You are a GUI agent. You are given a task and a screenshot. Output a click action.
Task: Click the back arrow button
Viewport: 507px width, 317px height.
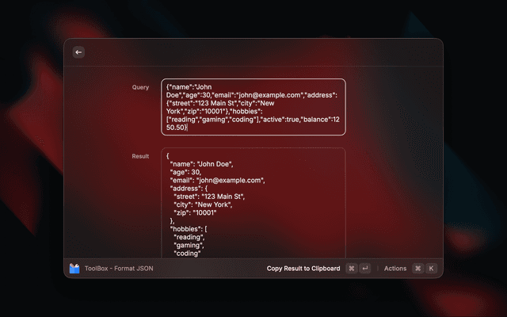click(x=78, y=52)
